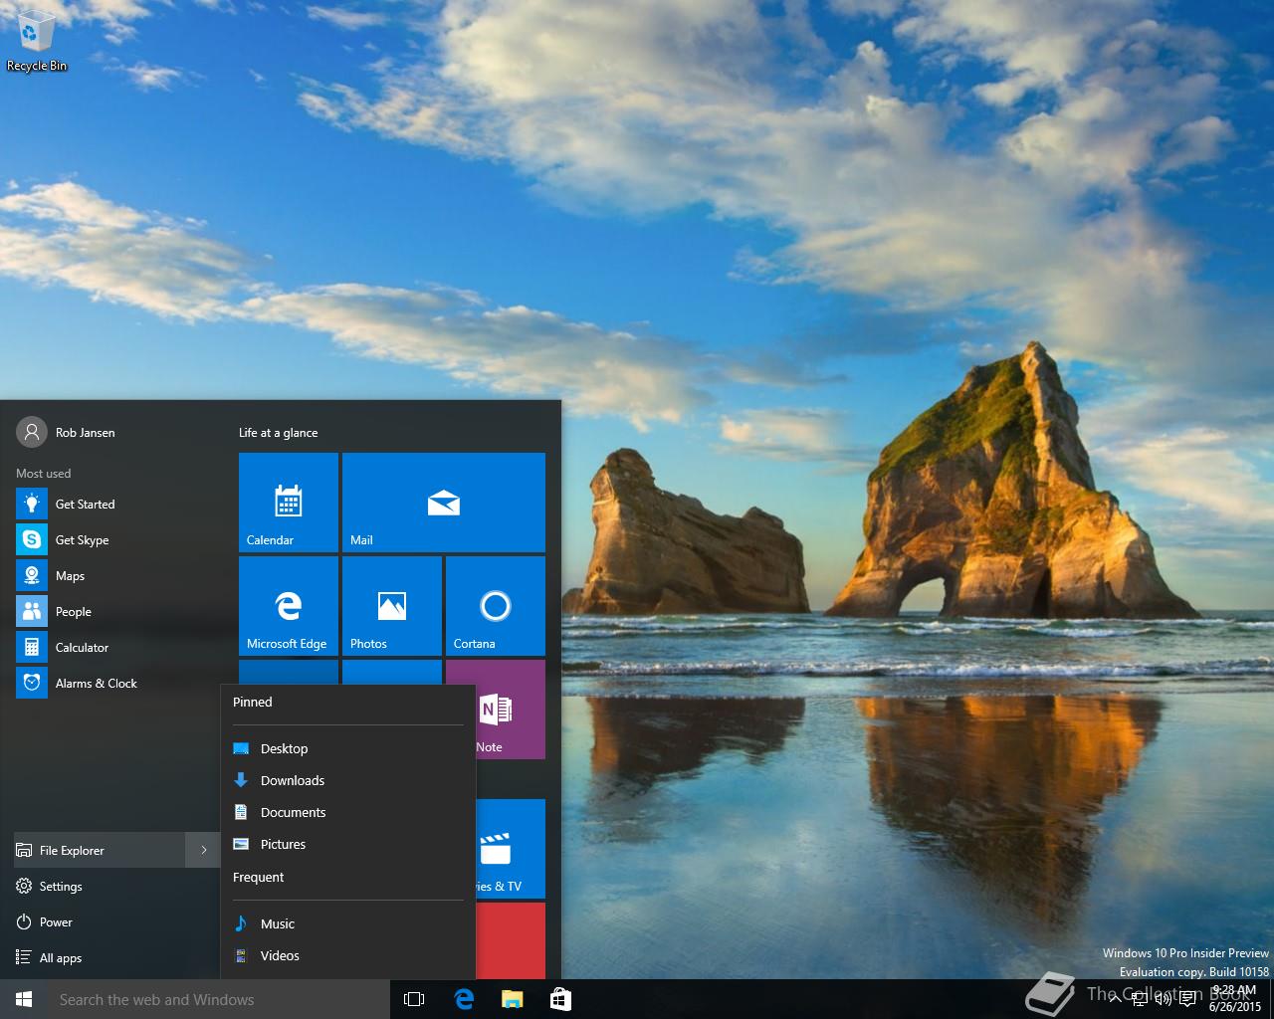Open pinned Desktop folder
The height and width of the screenshot is (1019, 1274).
click(x=347, y=748)
